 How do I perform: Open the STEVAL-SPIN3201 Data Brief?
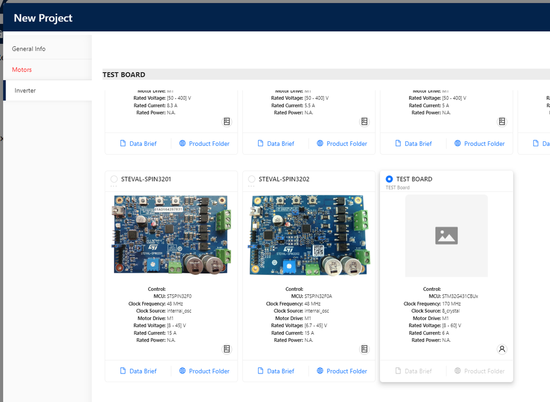138,371
